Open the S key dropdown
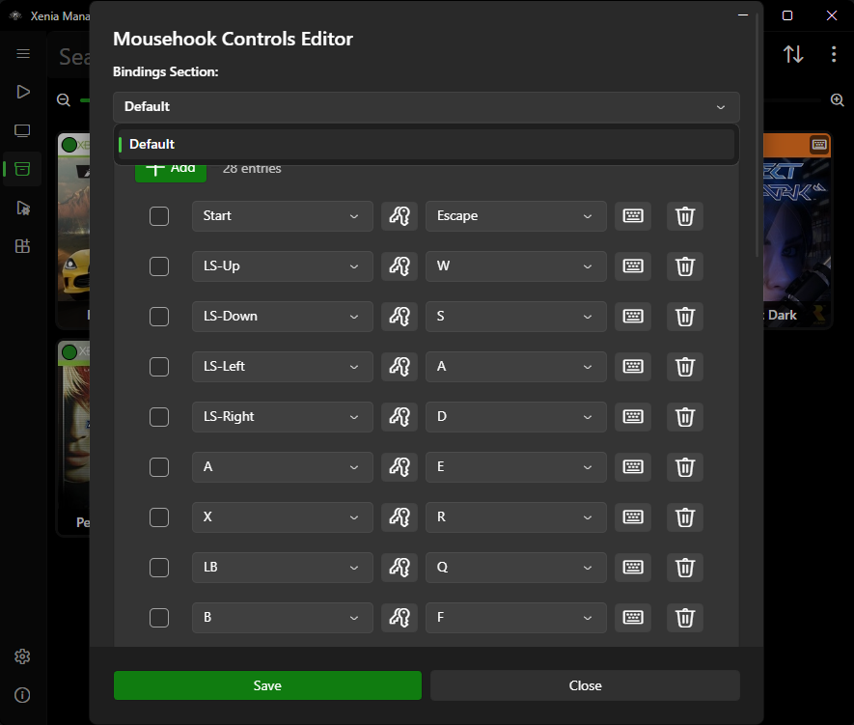Image resolution: width=854 pixels, height=725 pixels. (515, 317)
